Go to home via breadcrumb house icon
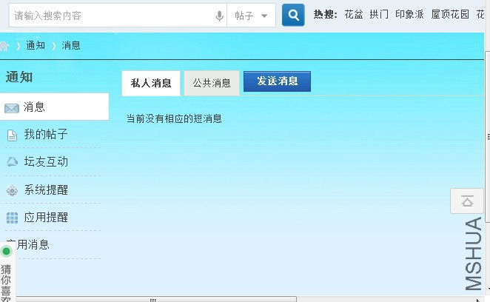The image size is (490, 302). click(x=4, y=47)
